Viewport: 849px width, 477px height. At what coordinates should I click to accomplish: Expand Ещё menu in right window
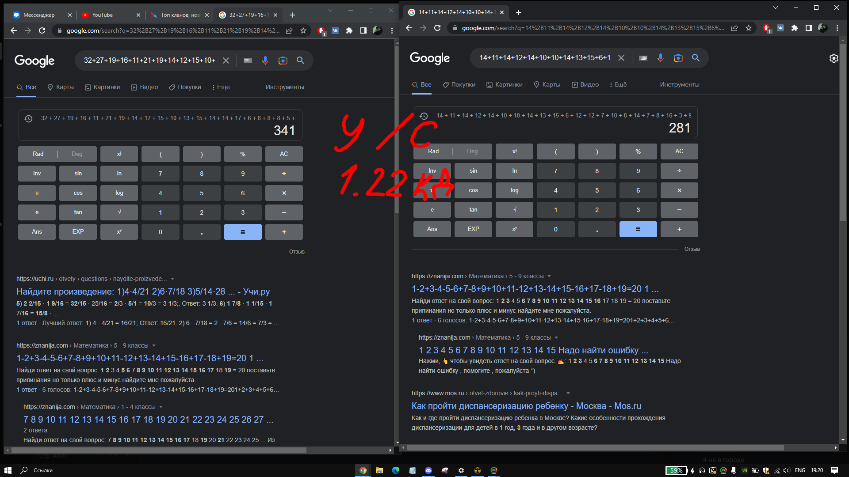(618, 85)
